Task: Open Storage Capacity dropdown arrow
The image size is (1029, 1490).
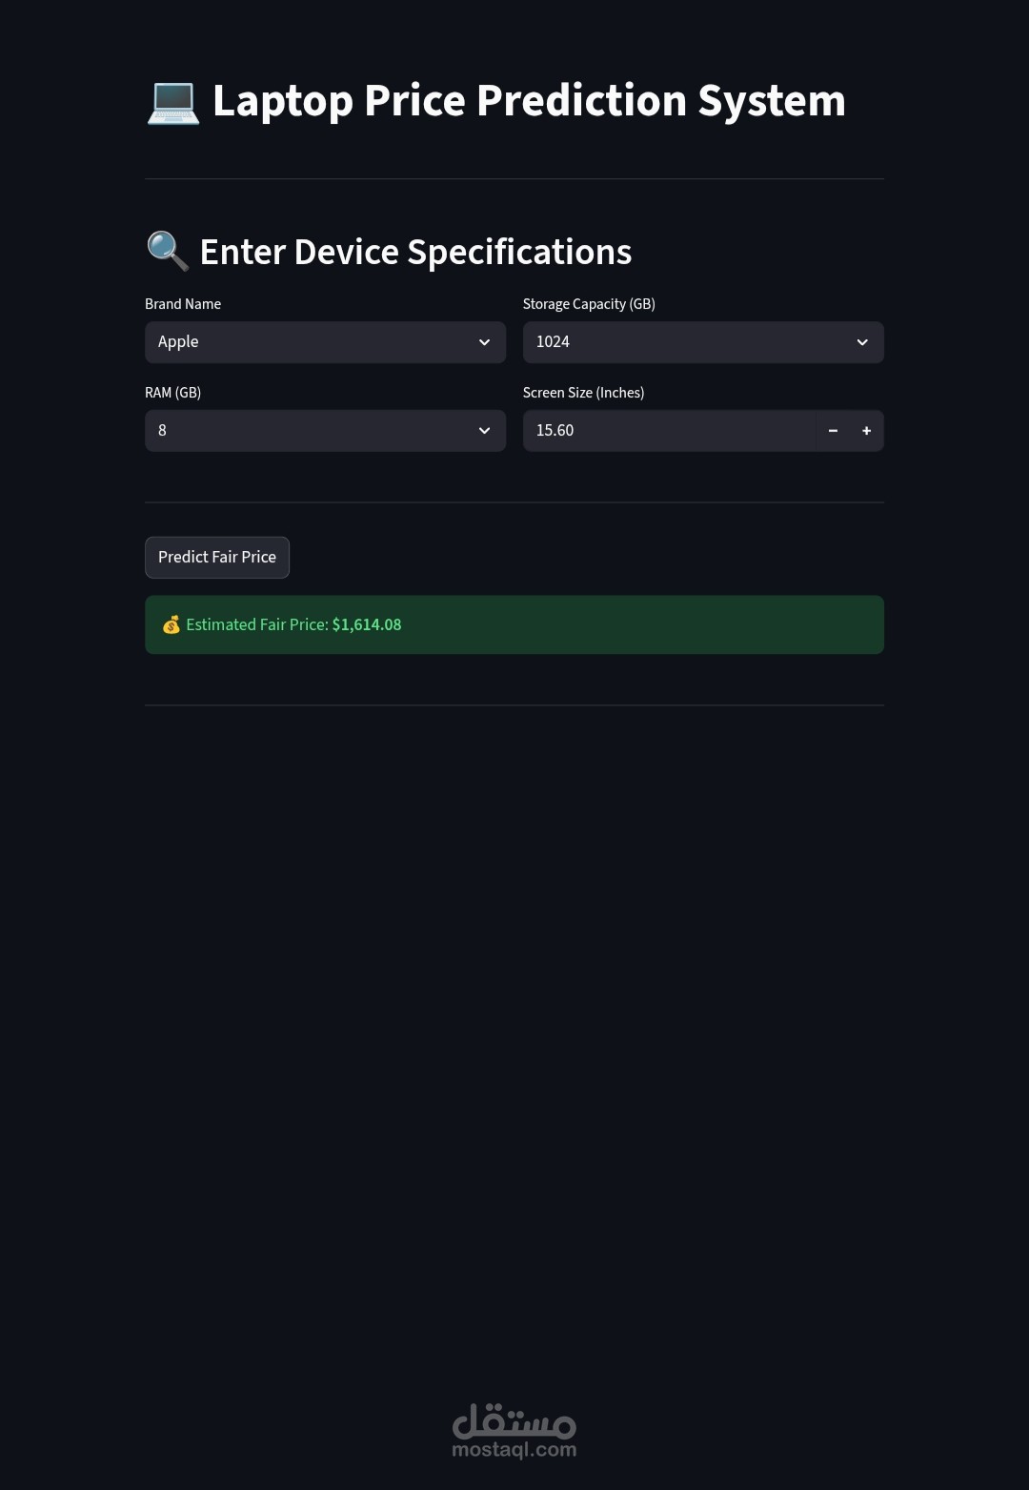Action: 862,342
